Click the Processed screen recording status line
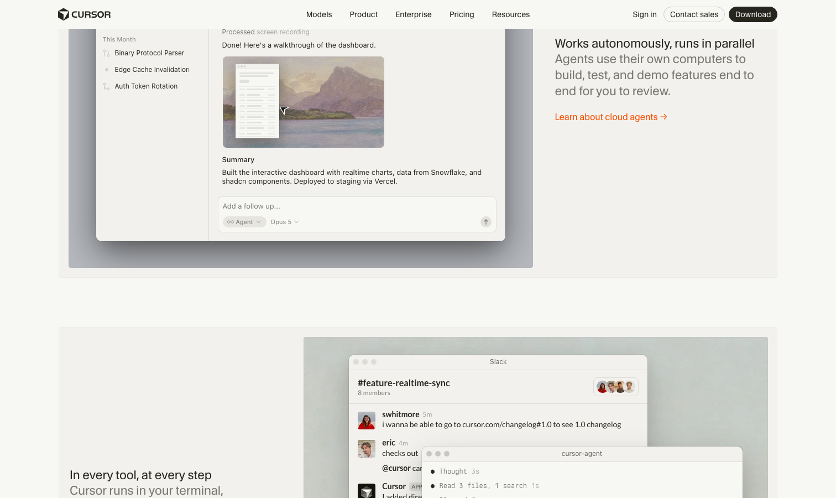Viewport: 836px width, 498px height. coord(266,32)
